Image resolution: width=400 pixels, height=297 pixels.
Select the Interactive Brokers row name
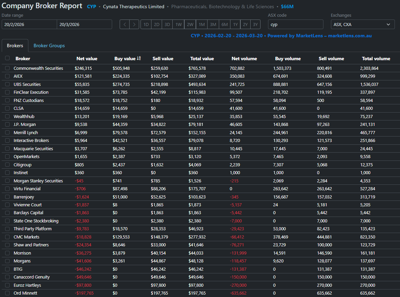(x=31, y=140)
